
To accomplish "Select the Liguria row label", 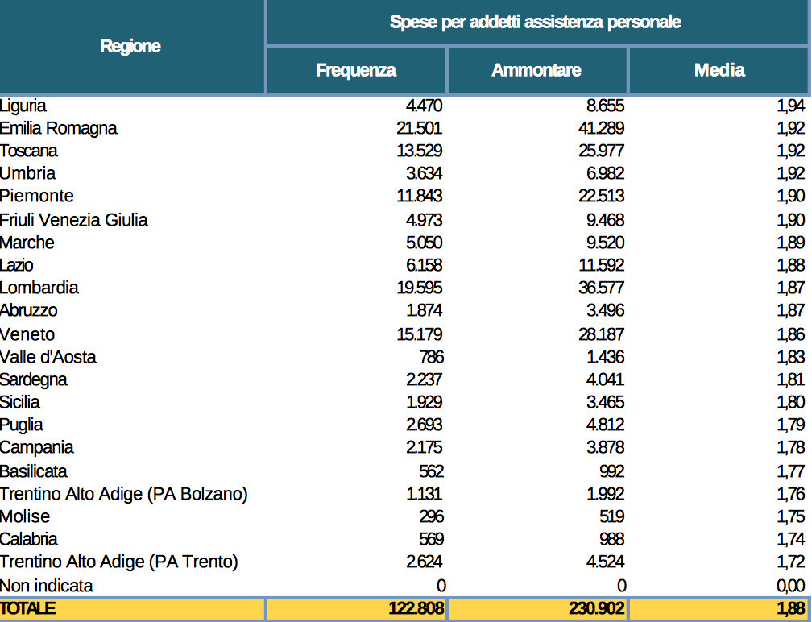I will coord(23,106).
